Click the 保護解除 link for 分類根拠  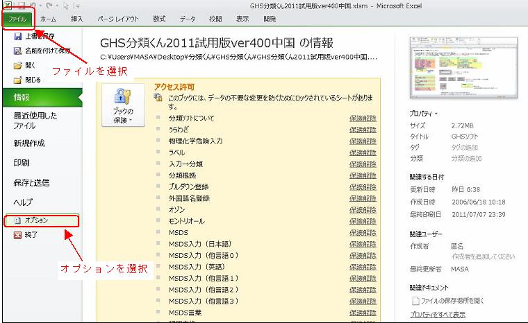pos(363,175)
